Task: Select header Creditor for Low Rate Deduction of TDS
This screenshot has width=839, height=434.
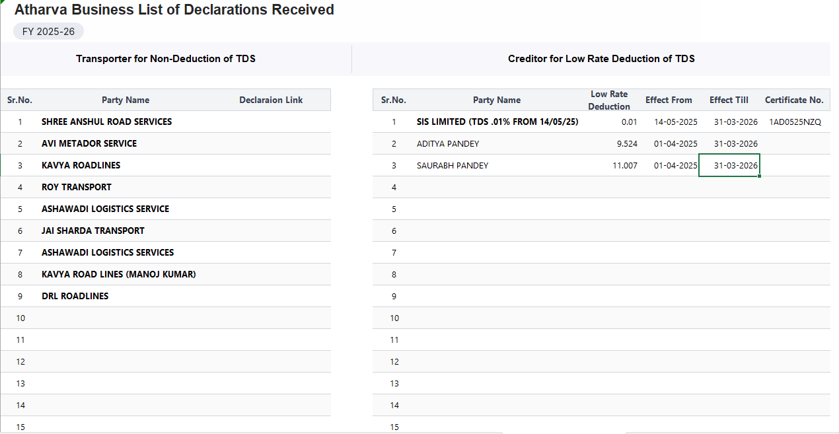Action: 601,58
